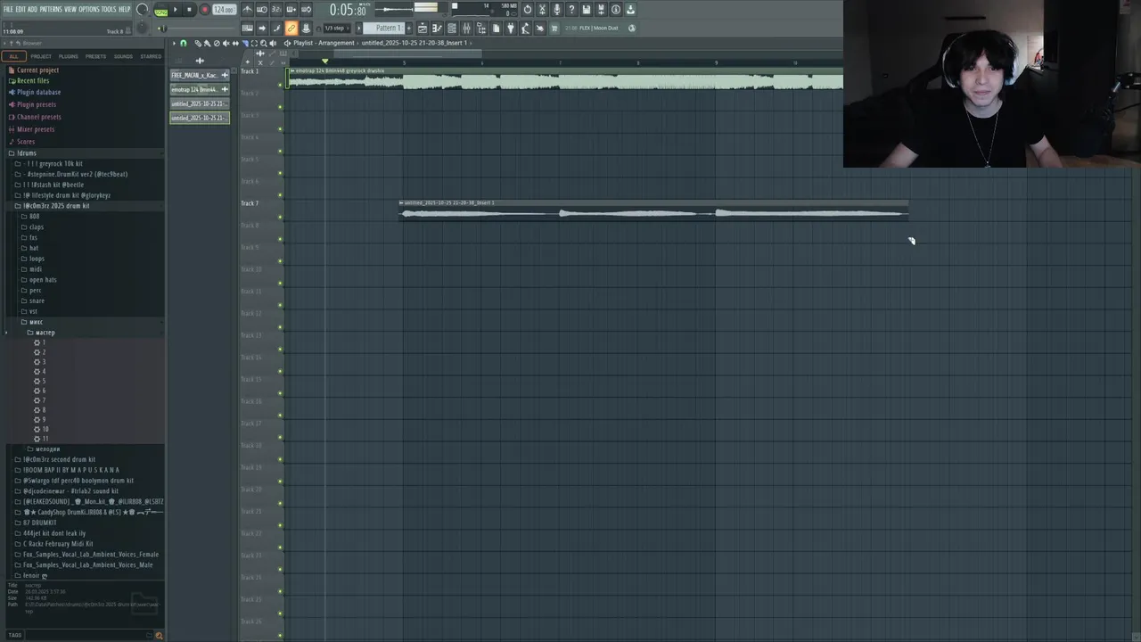1141x642 pixels.
Task: Expand the мелодии folder
Action: tap(47, 449)
